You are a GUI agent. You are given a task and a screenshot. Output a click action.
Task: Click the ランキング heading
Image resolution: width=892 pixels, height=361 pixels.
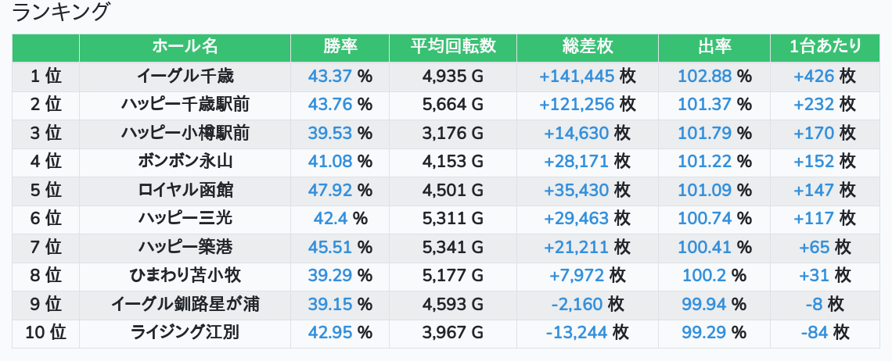[61, 13]
